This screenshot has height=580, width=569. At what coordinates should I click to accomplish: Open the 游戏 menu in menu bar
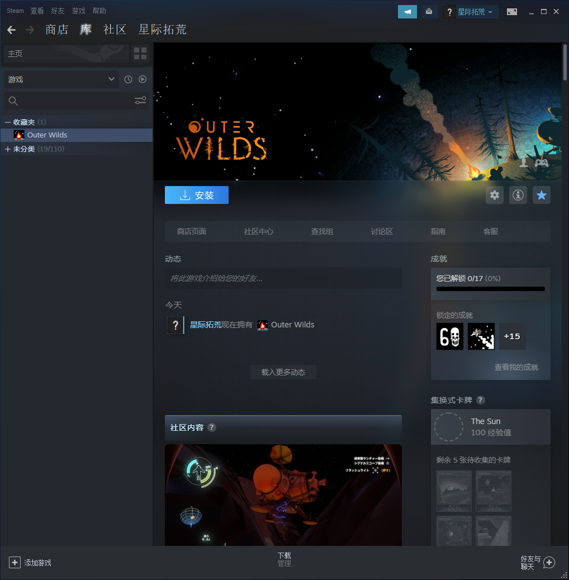tap(78, 11)
